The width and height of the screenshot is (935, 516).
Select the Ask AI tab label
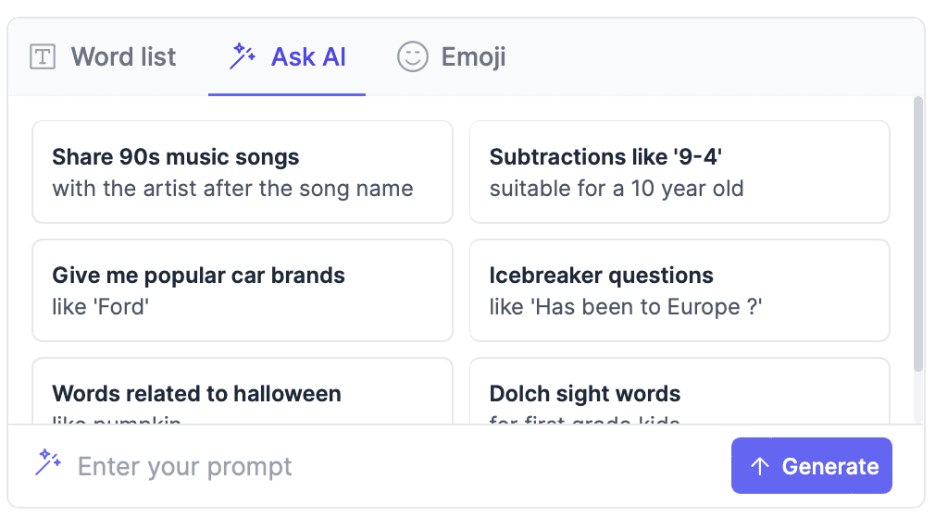click(x=308, y=57)
